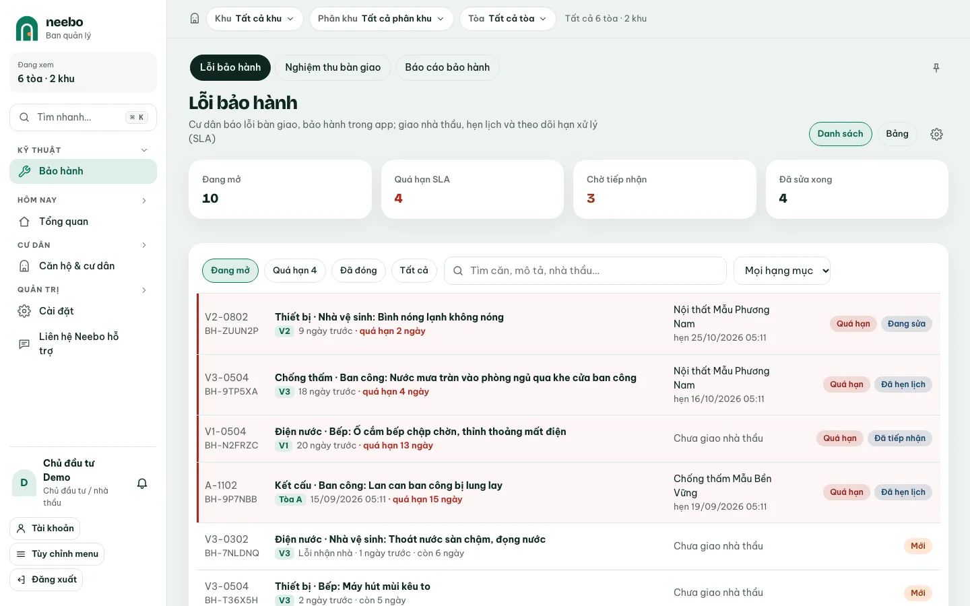Open the Chờ tiếp nhận summary card

[665, 189]
